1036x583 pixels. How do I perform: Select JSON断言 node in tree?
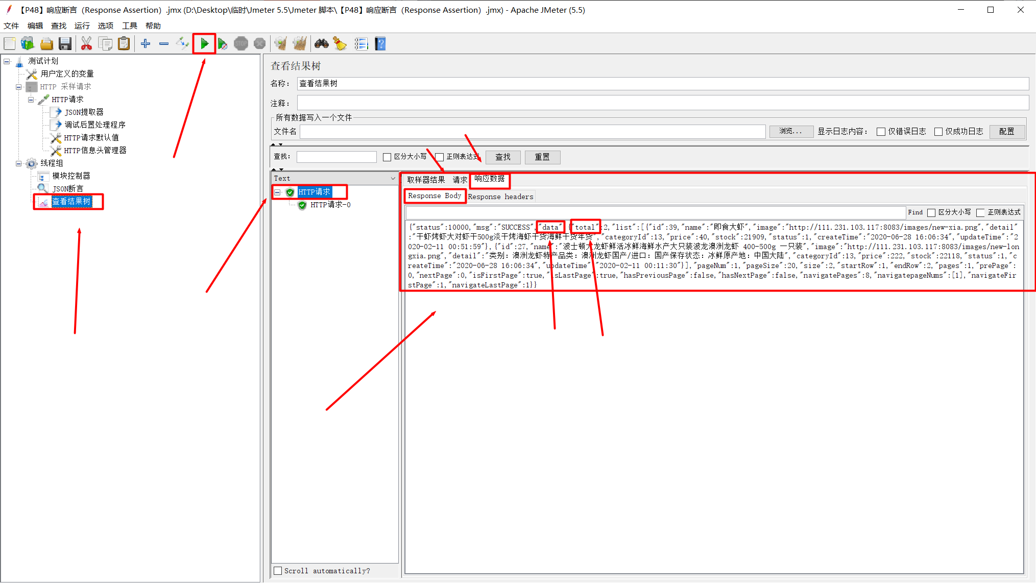(x=68, y=189)
